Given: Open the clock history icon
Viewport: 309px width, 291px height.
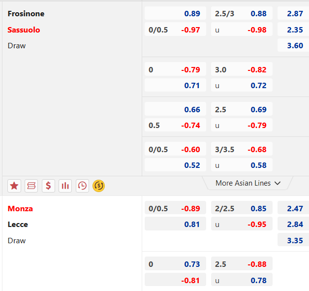Looking at the screenshot, I should point(82,186).
